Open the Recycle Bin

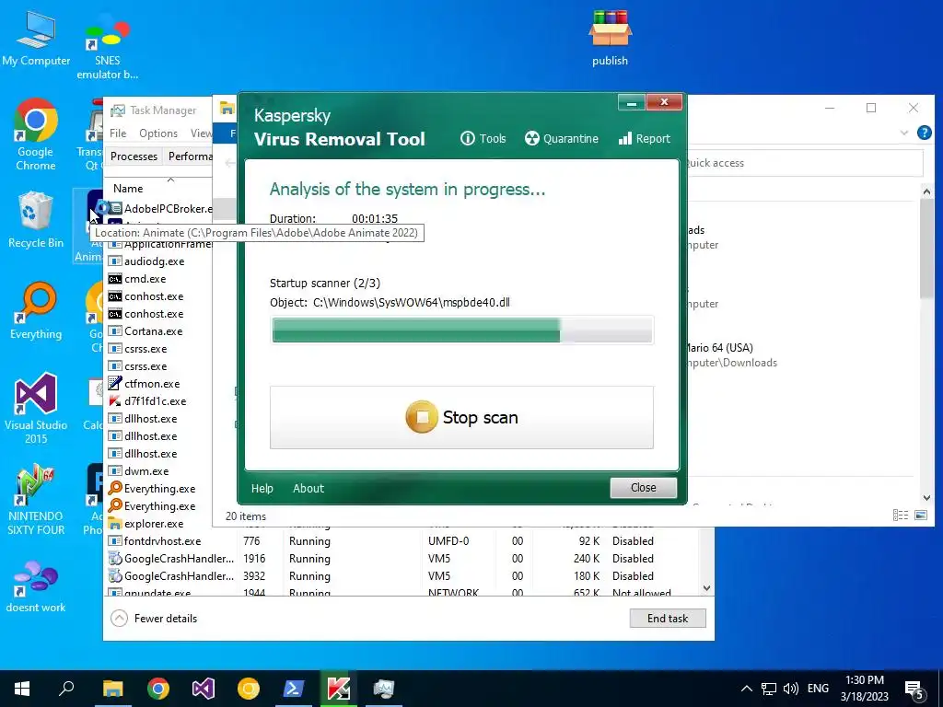pyautogui.click(x=36, y=219)
